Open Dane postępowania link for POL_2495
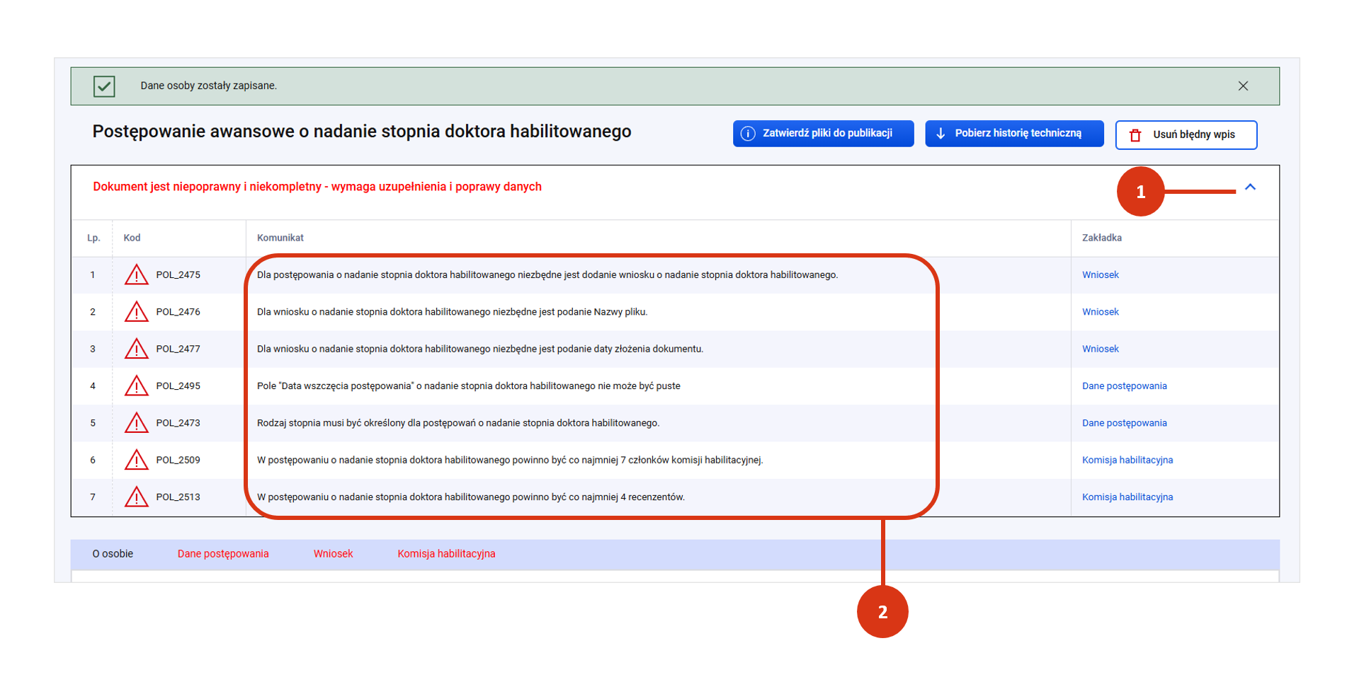 tap(1124, 386)
